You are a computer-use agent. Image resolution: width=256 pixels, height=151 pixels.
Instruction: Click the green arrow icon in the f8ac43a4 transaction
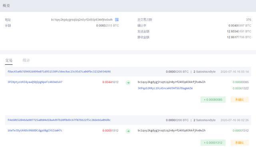coord(128,83)
